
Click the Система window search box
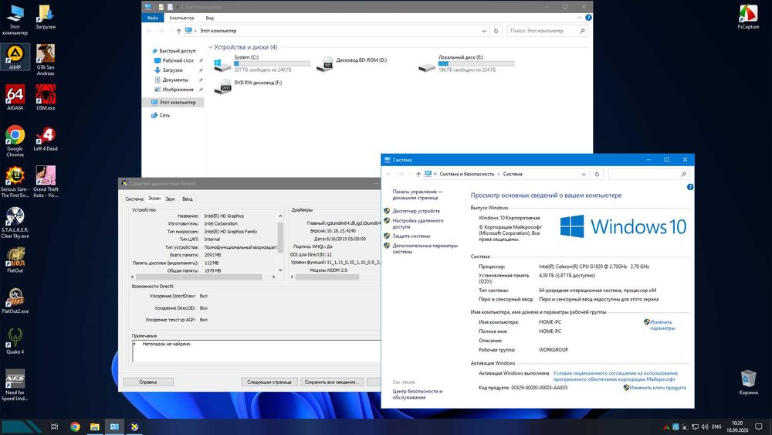[x=649, y=174]
